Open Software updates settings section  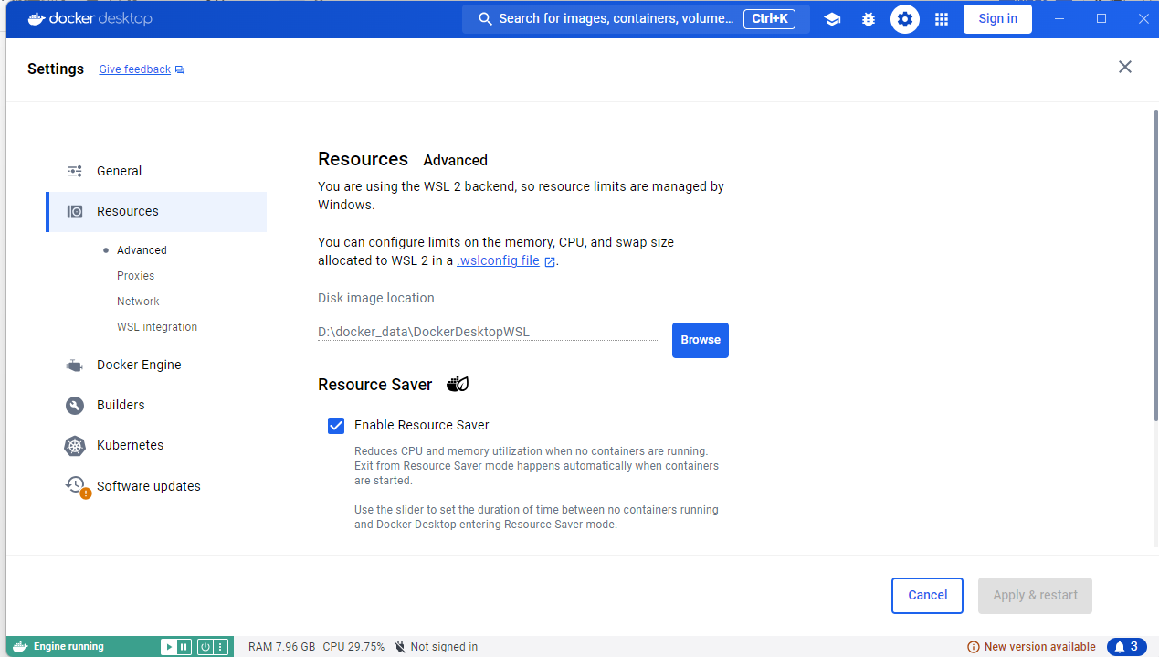[x=156, y=486]
